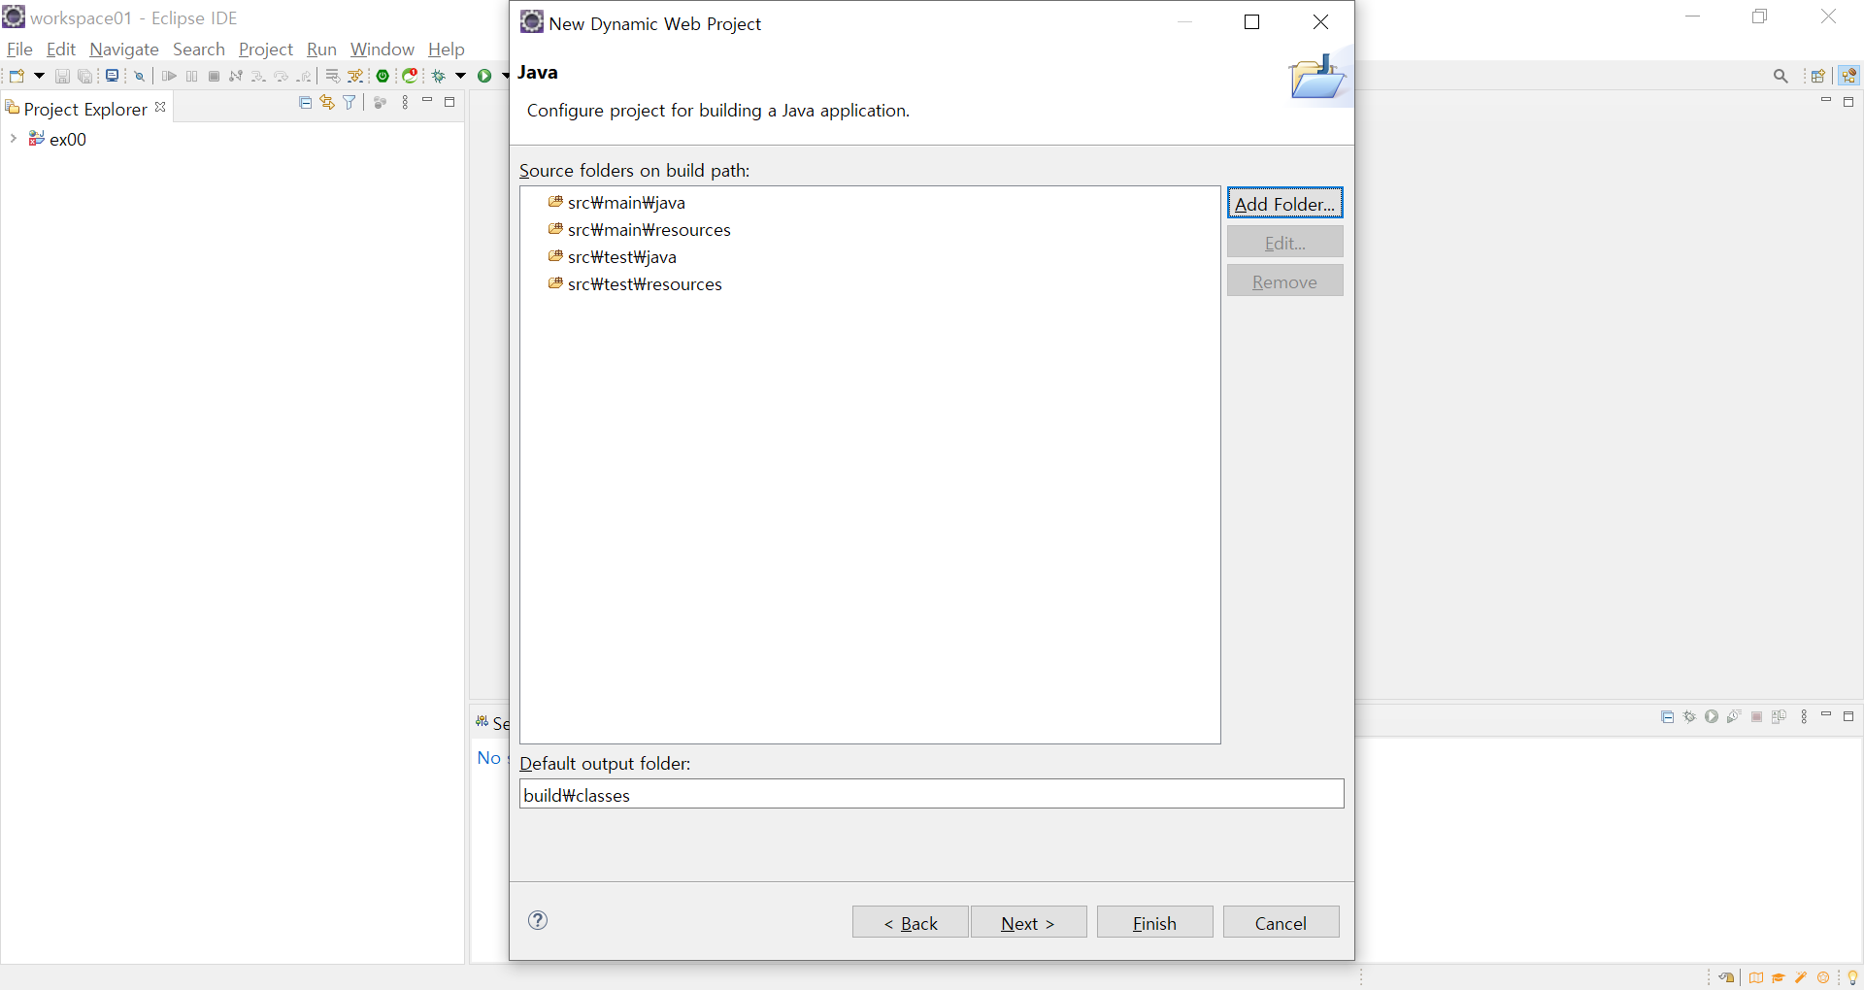Click the graduation cap tutorials icon in status bar
Image resolution: width=1864 pixels, height=990 pixels.
point(1779,977)
